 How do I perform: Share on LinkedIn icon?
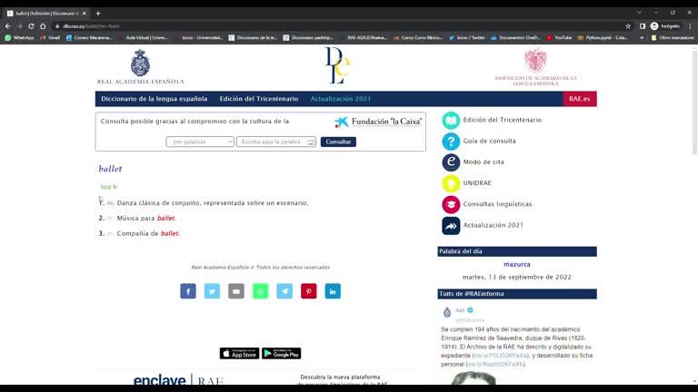click(333, 291)
